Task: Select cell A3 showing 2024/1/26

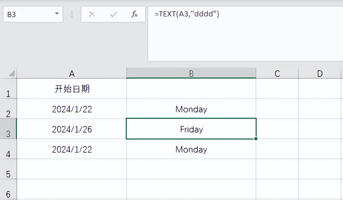Action: (x=72, y=129)
